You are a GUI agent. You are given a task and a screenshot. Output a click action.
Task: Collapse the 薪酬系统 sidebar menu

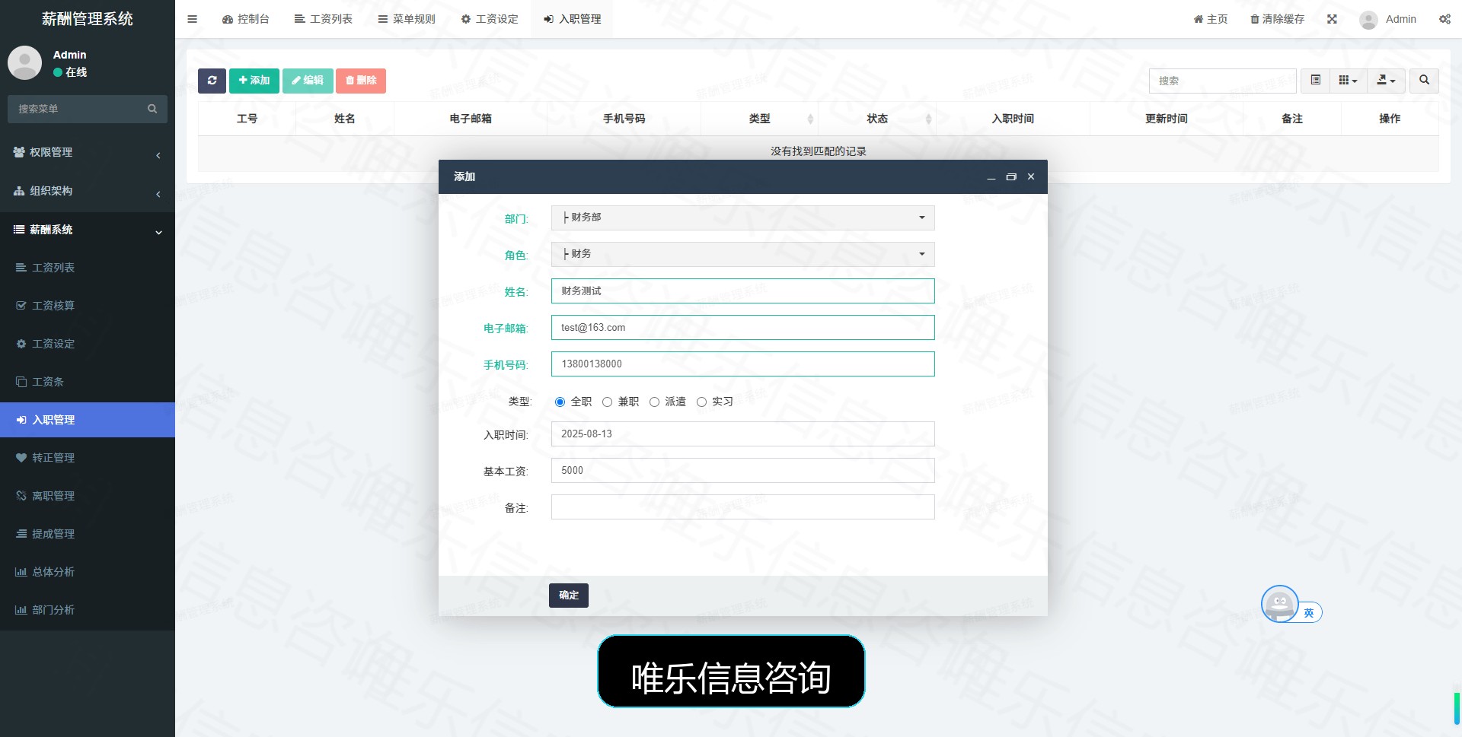(88, 230)
